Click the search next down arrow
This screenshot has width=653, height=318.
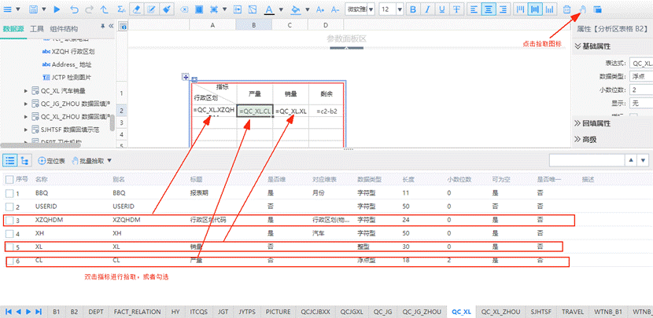(x=644, y=160)
